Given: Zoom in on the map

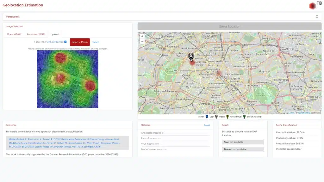Looking at the screenshot, I should (x=142, y=36).
